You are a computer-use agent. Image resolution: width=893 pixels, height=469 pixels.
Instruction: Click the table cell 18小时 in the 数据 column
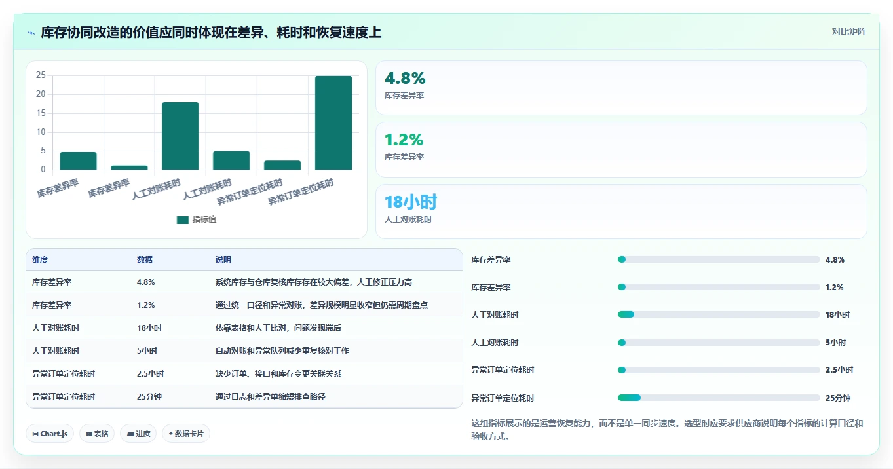tap(149, 328)
